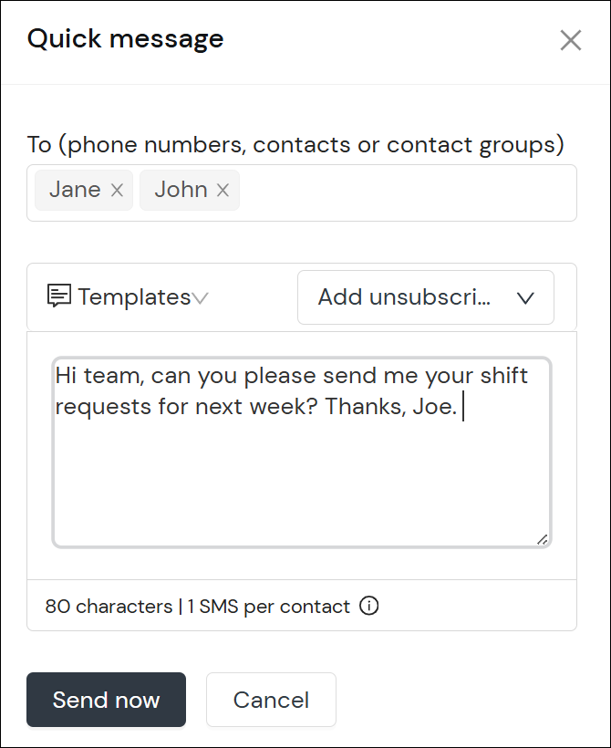Click the down chevron on Add unsubscribe
Screen dimensions: 611x748
point(525,296)
